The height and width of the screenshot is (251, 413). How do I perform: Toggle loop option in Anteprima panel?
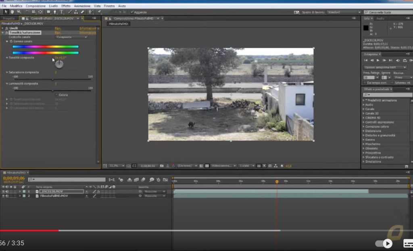coord(405,60)
